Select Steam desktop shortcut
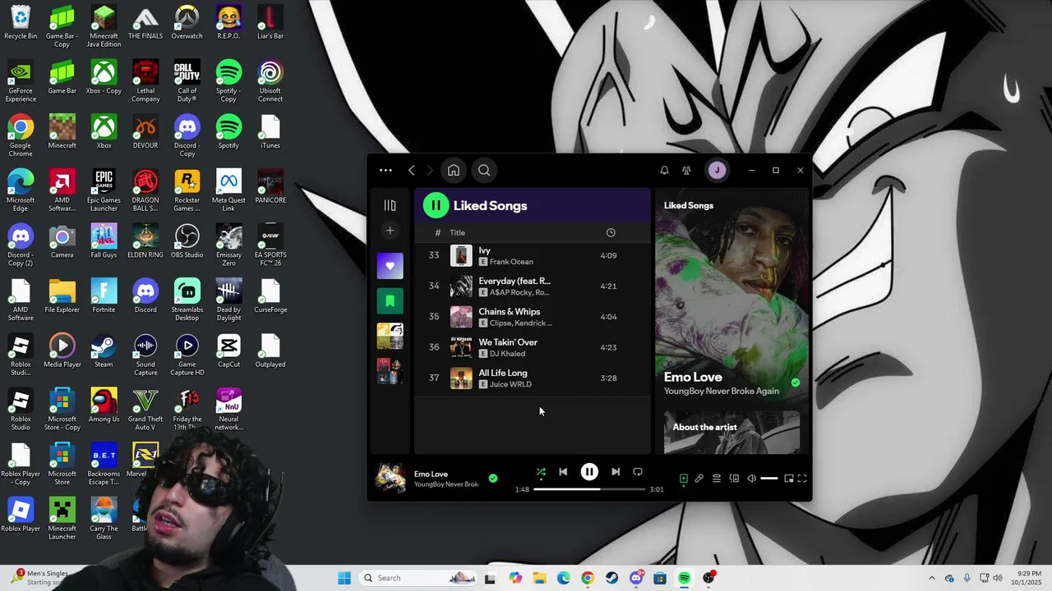The height and width of the screenshot is (591, 1052). click(x=104, y=351)
